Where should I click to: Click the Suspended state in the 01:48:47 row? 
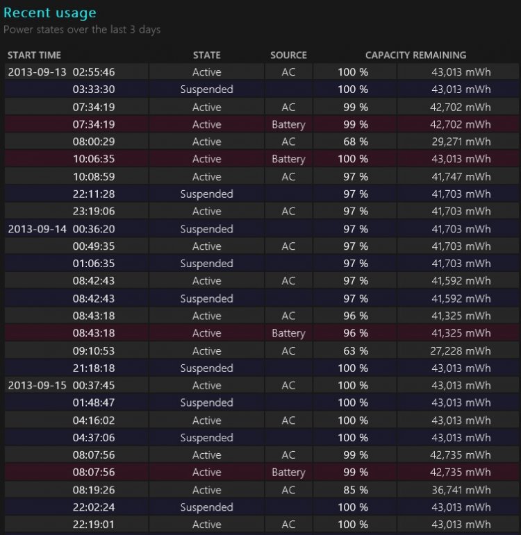click(206, 403)
